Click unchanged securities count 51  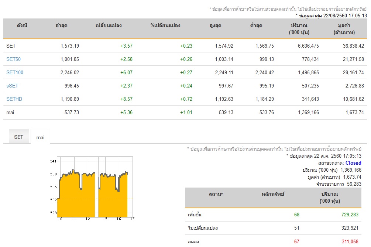[297, 228]
